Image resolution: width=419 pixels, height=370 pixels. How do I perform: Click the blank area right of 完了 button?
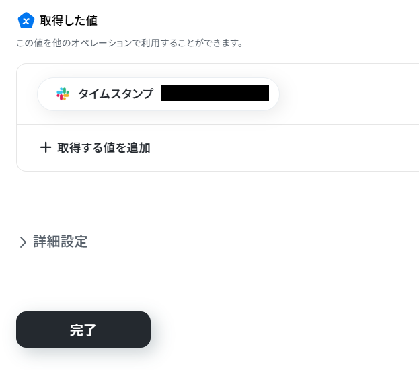282,330
